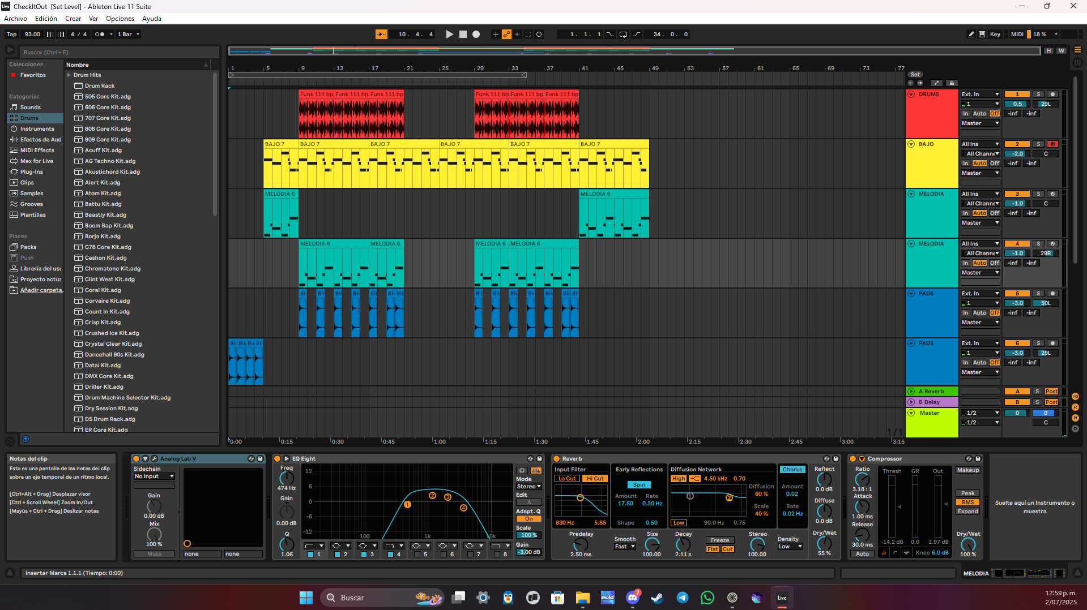Viewport: 1087px width, 610px height.
Task: Click the Stop button in transport
Action: pos(463,35)
